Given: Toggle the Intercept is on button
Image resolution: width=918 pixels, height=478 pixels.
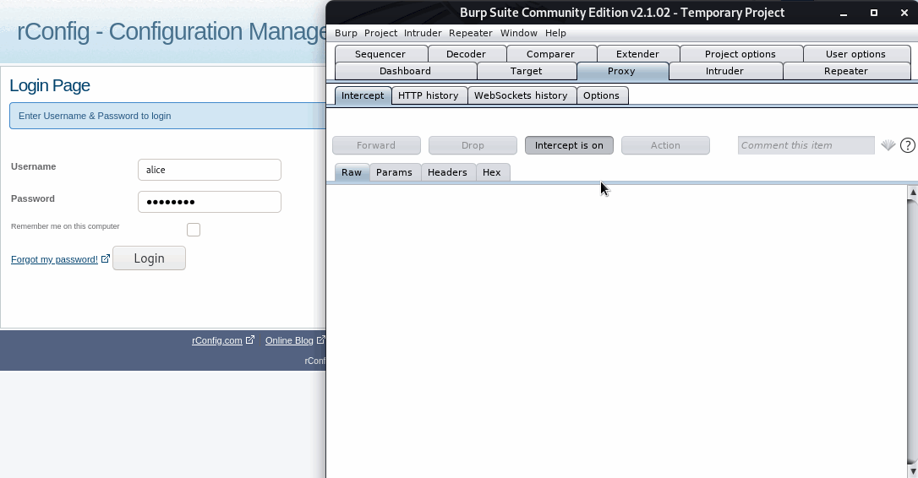Looking at the screenshot, I should pos(569,145).
